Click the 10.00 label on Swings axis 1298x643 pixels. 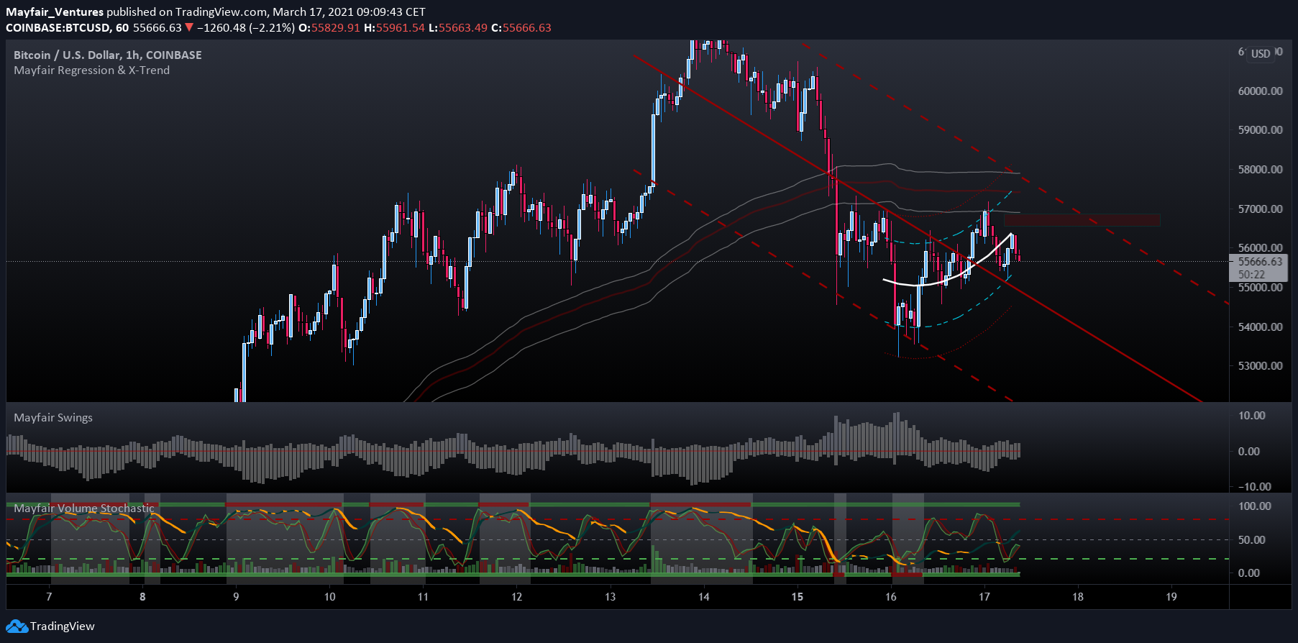(x=1251, y=416)
